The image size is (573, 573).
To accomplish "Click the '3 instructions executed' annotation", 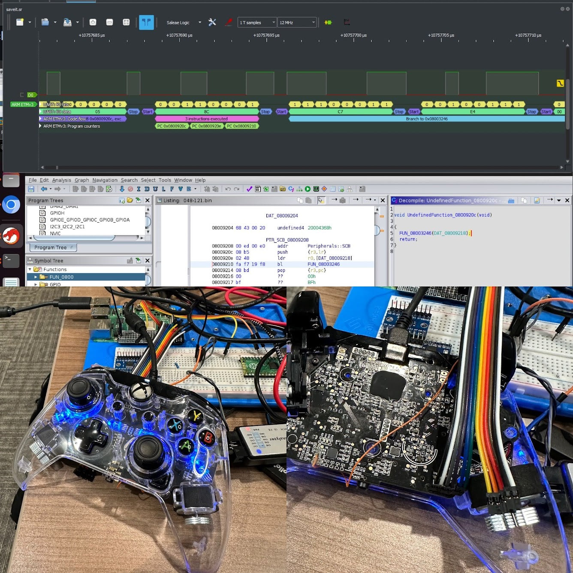I will [207, 119].
